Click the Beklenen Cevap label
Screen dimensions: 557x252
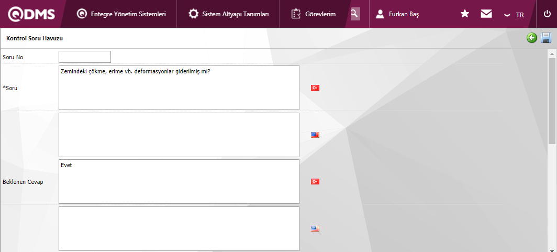23,182
